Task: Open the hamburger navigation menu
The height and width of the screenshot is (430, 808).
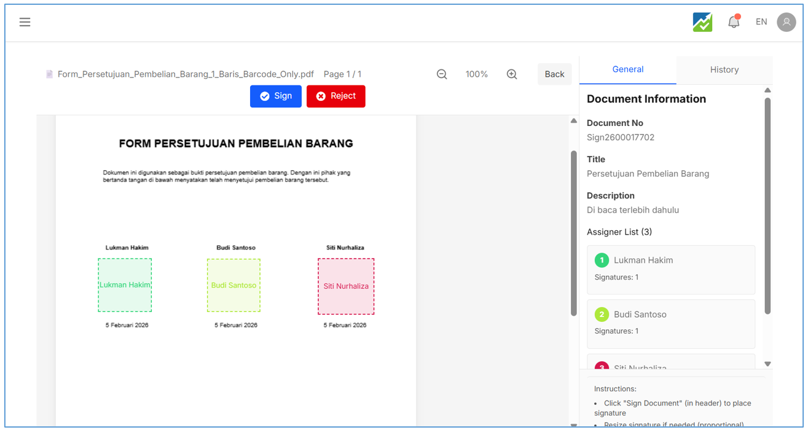Action: [25, 22]
